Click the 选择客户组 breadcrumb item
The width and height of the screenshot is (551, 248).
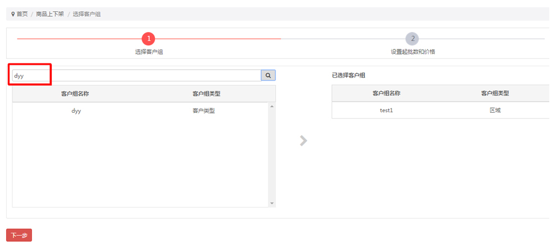[86, 14]
